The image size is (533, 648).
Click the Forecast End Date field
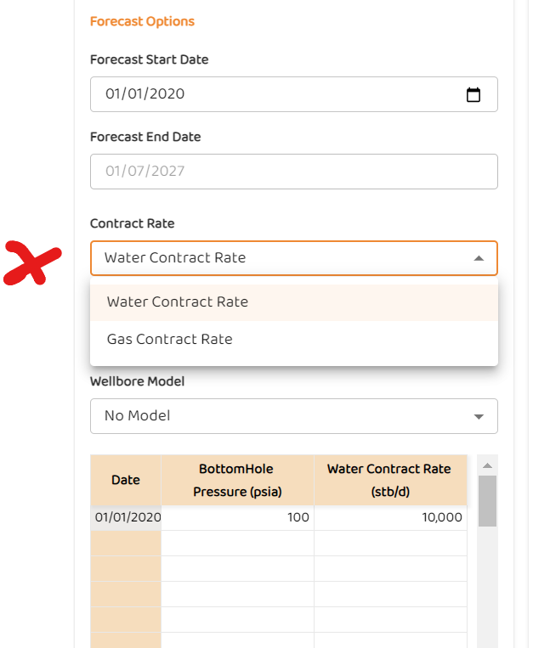pyautogui.click(x=293, y=172)
